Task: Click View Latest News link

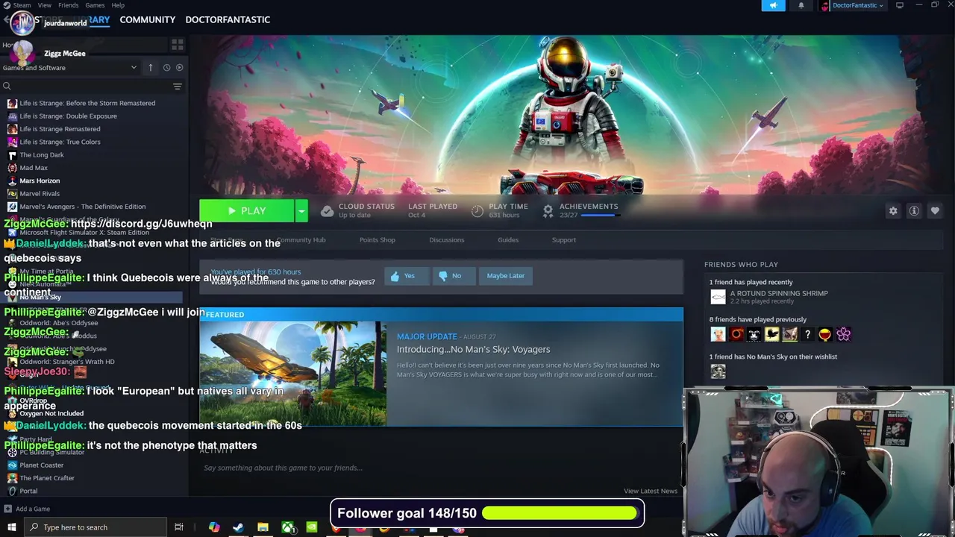Action: (x=651, y=491)
